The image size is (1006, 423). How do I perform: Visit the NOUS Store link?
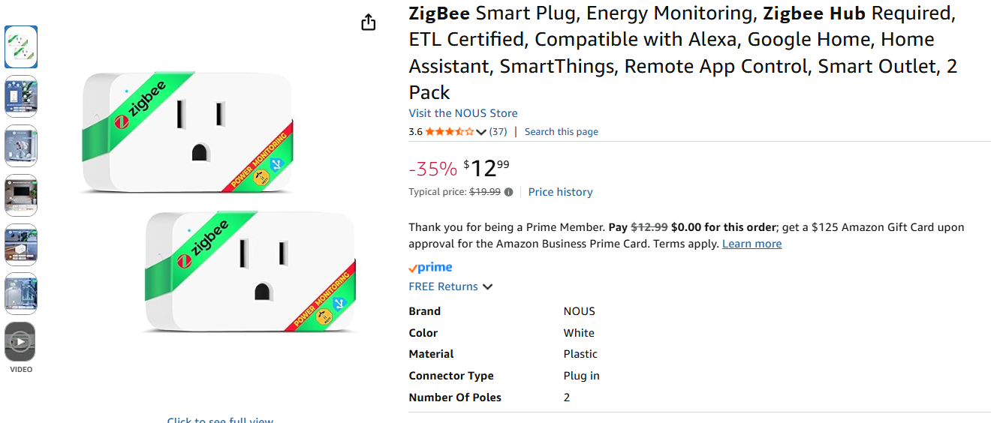pos(462,113)
